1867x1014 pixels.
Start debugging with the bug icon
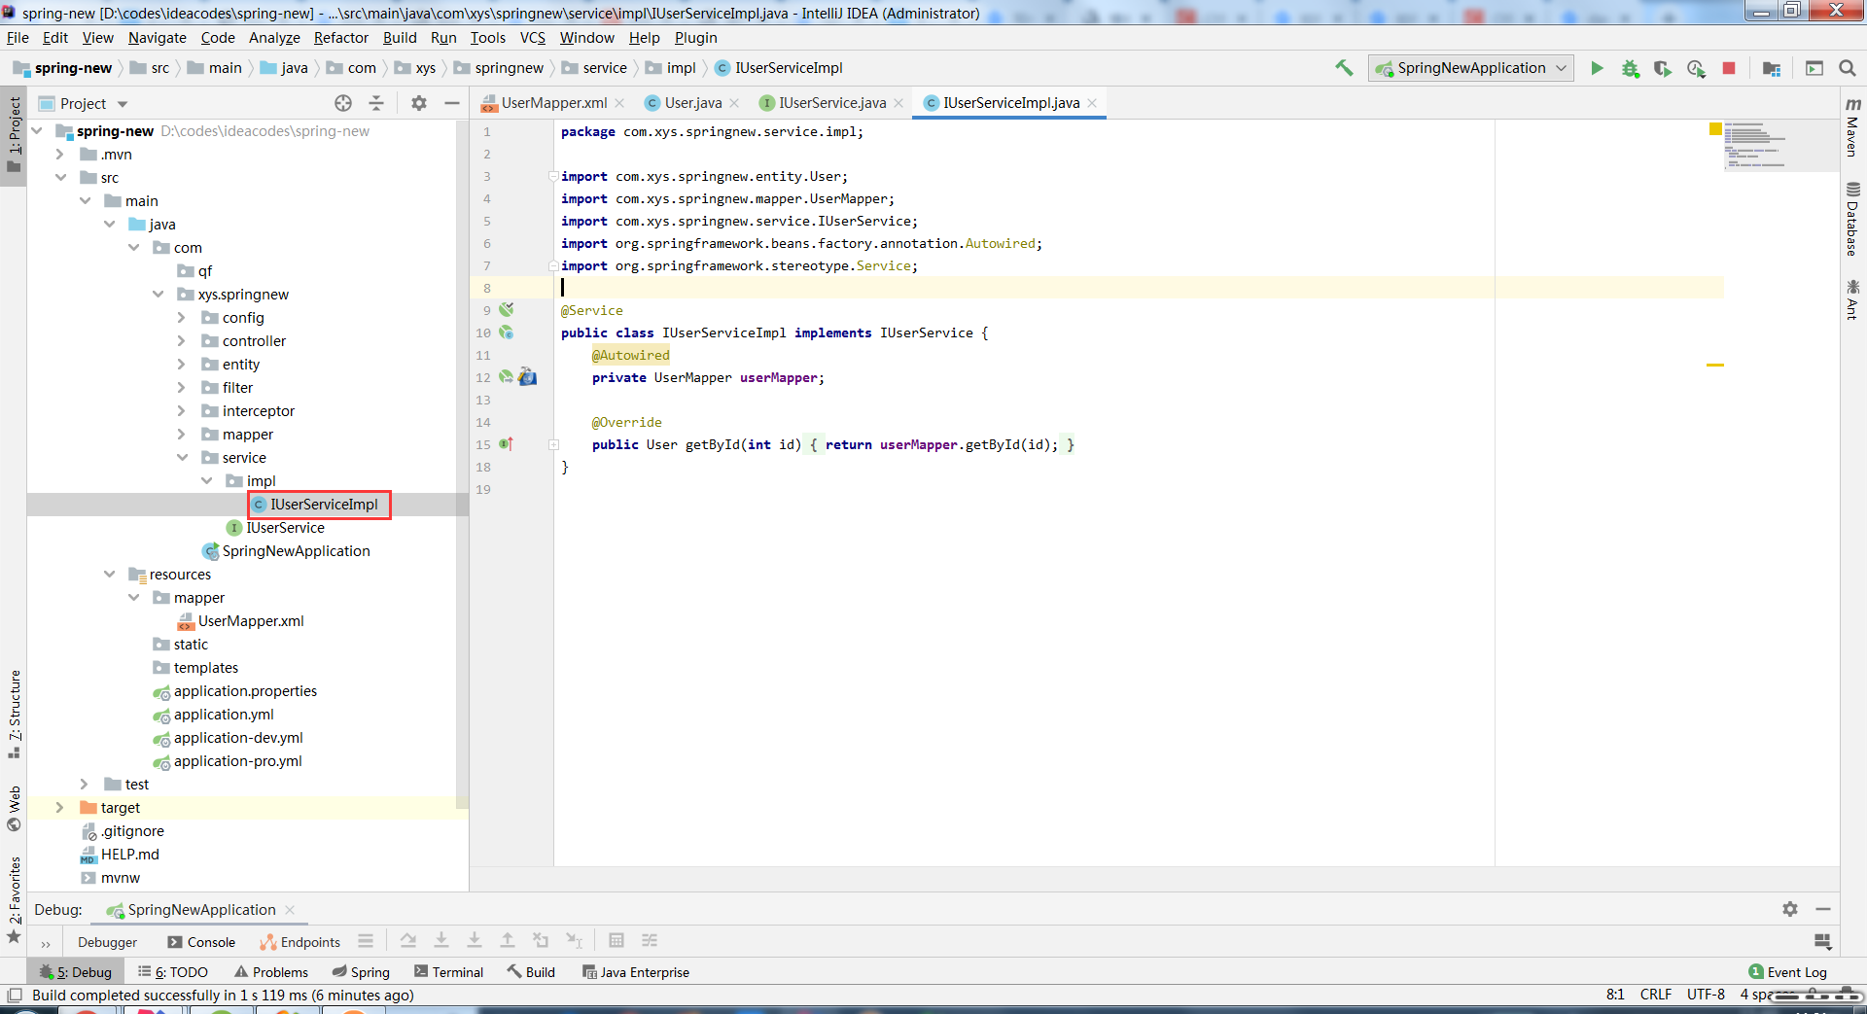1630,68
